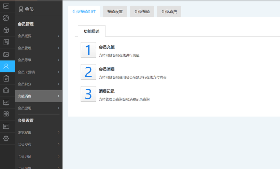Screen dimensions: 280x169
Task: Click the shopping bag icon in left rail
Action: pos(6,90)
